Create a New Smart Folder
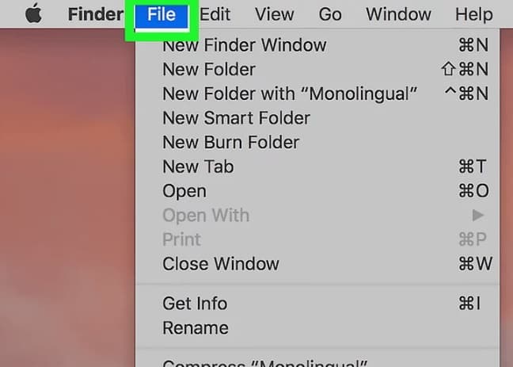 coord(236,118)
